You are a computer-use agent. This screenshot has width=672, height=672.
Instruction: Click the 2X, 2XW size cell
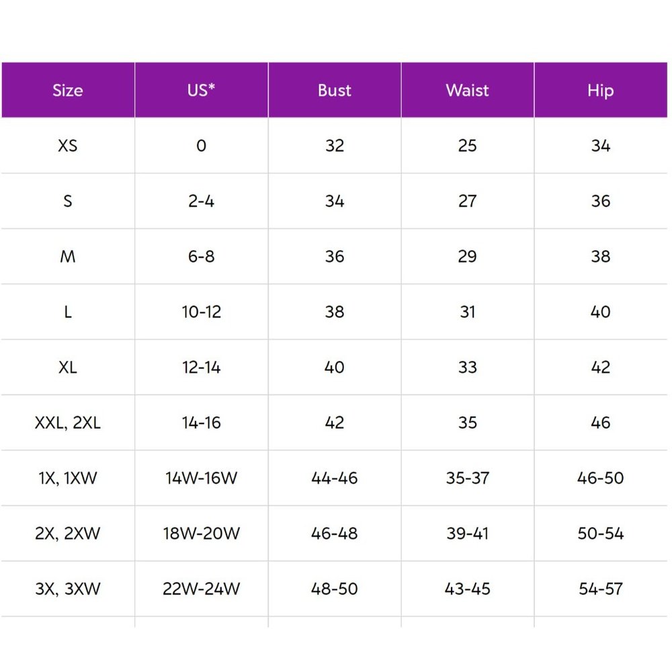tap(68, 534)
